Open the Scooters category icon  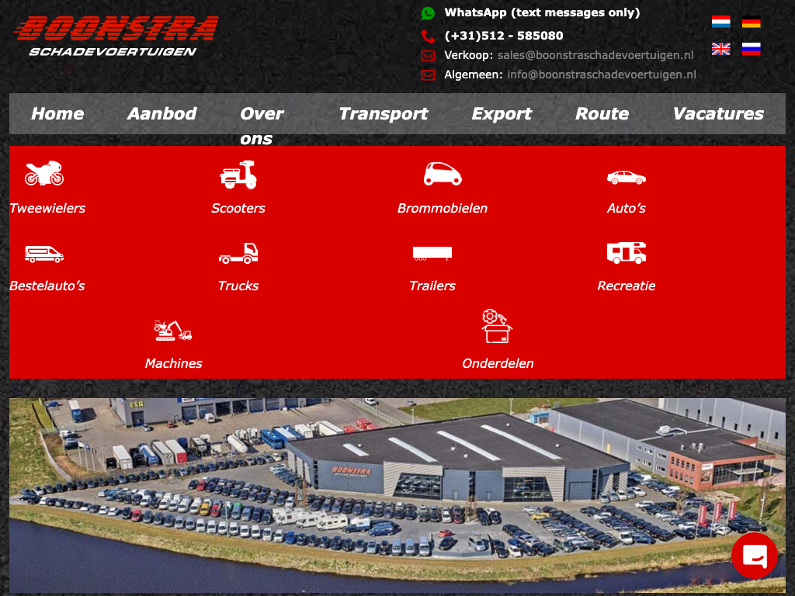coord(238,175)
